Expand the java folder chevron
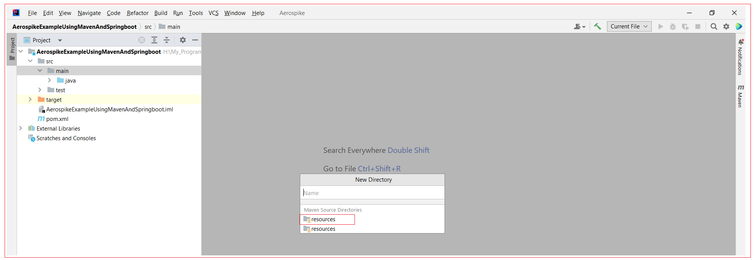Image resolution: width=754 pixels, height=260 pixels. (x=49, y=80)
